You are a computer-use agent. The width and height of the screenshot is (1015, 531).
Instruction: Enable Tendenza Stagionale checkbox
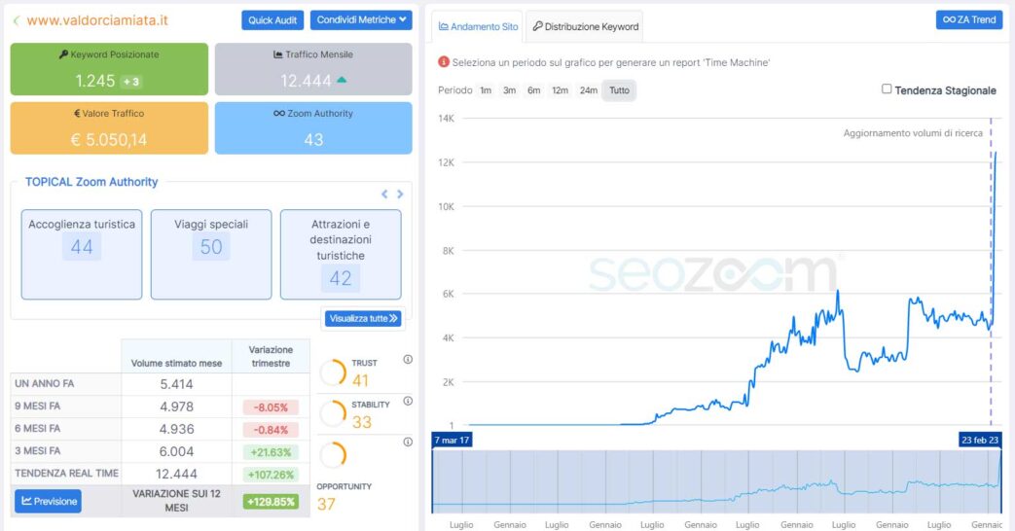pyautogui.click(x=887, y=89)
